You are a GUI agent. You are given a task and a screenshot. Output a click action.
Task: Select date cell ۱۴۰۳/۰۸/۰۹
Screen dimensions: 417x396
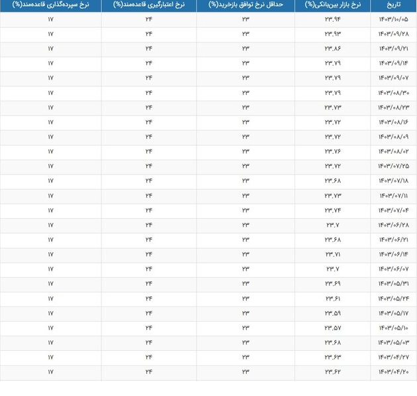393,137
